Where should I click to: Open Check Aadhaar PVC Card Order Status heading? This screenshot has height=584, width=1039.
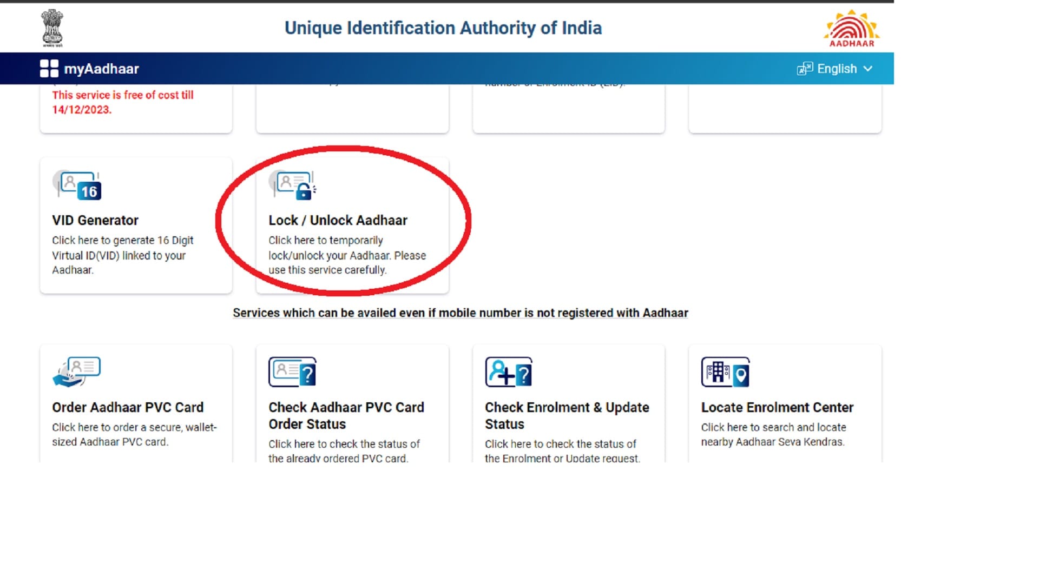coord(346,415)
